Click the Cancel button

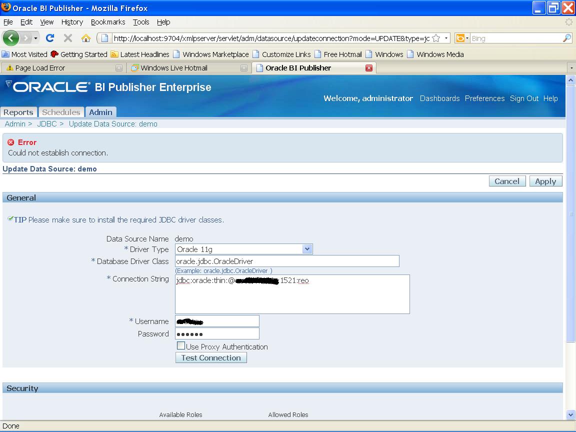pyautogui.click(x=507, y=181)
